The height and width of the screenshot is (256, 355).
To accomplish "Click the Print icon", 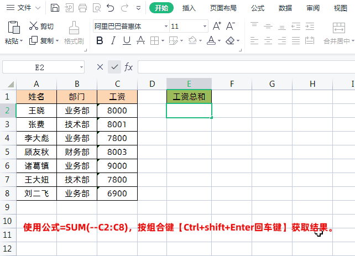I will pos(82,8).
